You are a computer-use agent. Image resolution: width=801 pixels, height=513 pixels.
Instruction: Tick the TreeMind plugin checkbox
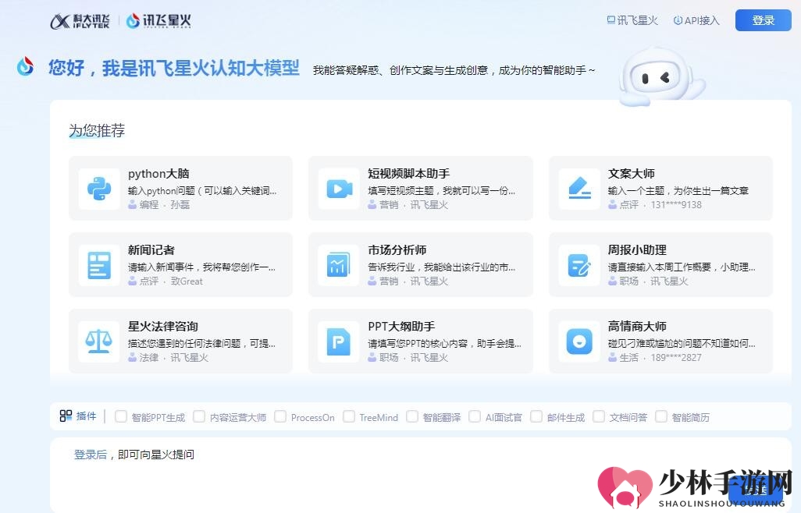(x=349, y=416)
